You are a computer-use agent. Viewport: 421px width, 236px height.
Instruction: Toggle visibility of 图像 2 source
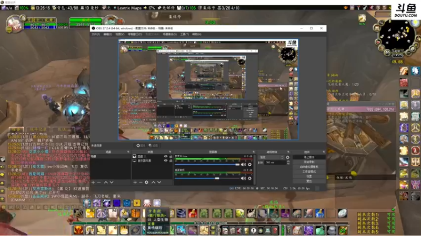[x=166, y=156]
